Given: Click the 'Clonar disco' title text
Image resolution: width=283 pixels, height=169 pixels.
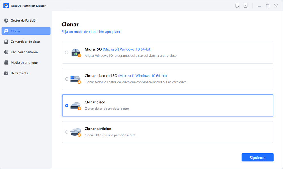Looking at the screenshot, I should [x=95, y=102].
